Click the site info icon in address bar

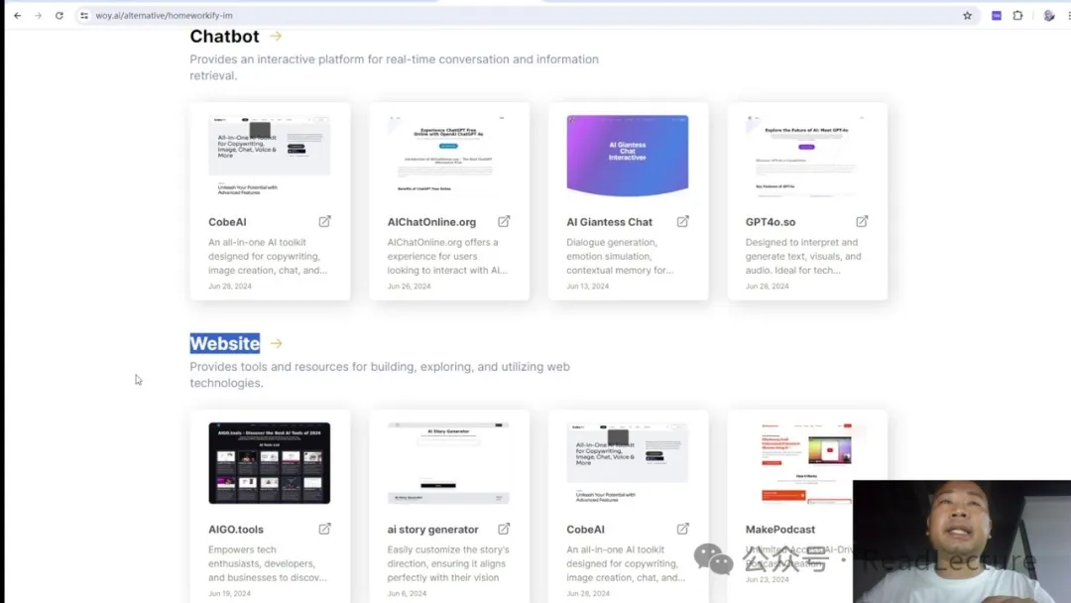pyautogui.click(x=84, y=16)
